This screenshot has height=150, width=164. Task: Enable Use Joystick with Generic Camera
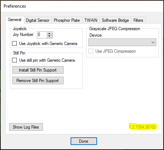[x=15, y=44]
